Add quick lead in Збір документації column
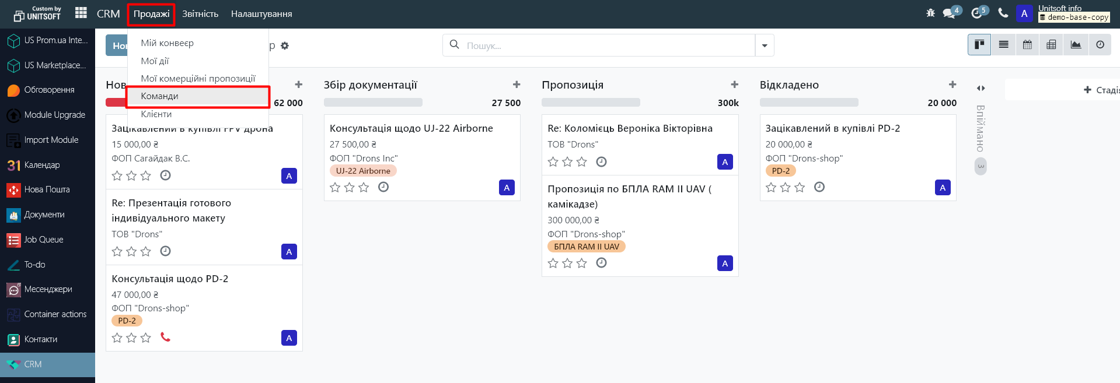 tap(517, 85)
